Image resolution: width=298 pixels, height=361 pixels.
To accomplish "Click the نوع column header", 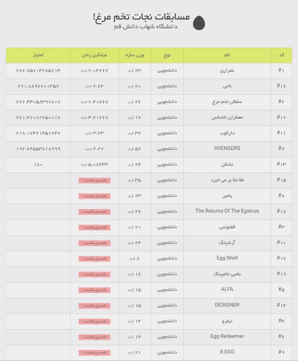I will coord(167,55).
